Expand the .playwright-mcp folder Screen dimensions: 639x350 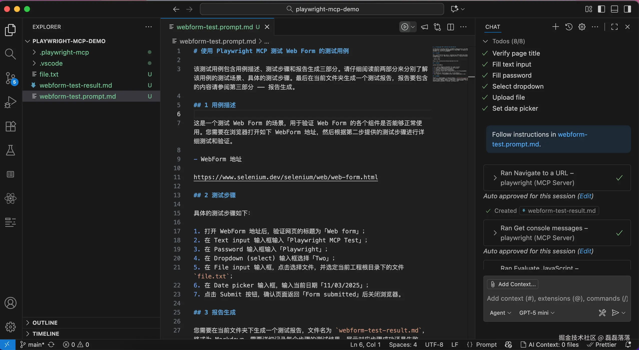coord(64,52)
